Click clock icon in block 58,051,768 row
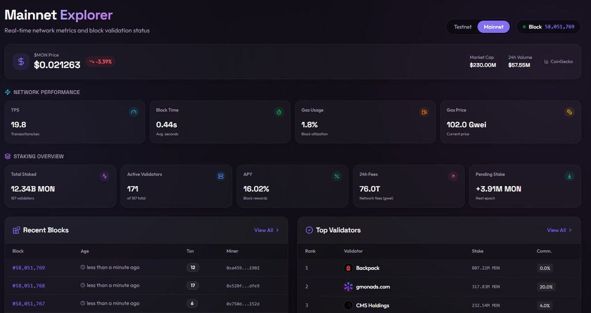The width and height of the screenshot is (591, 313). 83,285
